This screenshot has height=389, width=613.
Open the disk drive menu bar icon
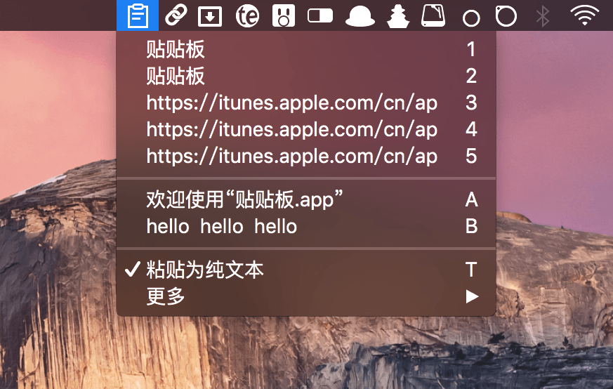[x=434, y=15]
